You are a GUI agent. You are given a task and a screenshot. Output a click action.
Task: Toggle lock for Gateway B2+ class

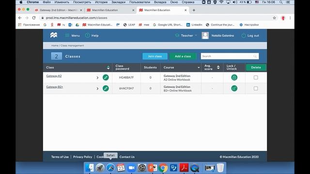234,88
